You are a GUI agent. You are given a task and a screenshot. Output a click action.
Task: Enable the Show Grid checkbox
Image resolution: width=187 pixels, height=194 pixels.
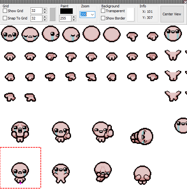pyautogui.click(x=5, y=11)
